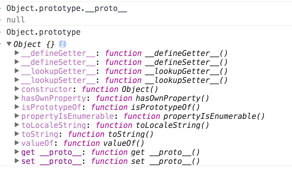Expand the toString entry arrow

pos(17,134)
